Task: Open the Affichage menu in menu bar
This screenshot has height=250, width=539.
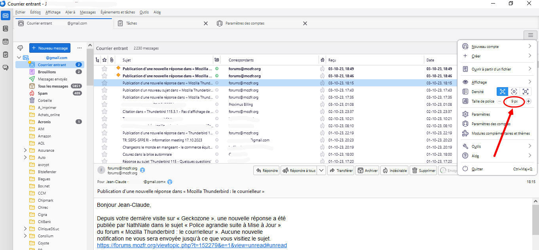Action: coord(53,12)
